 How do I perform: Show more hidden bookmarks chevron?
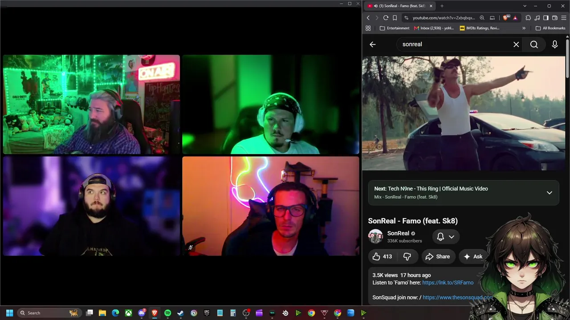[524, 28]
